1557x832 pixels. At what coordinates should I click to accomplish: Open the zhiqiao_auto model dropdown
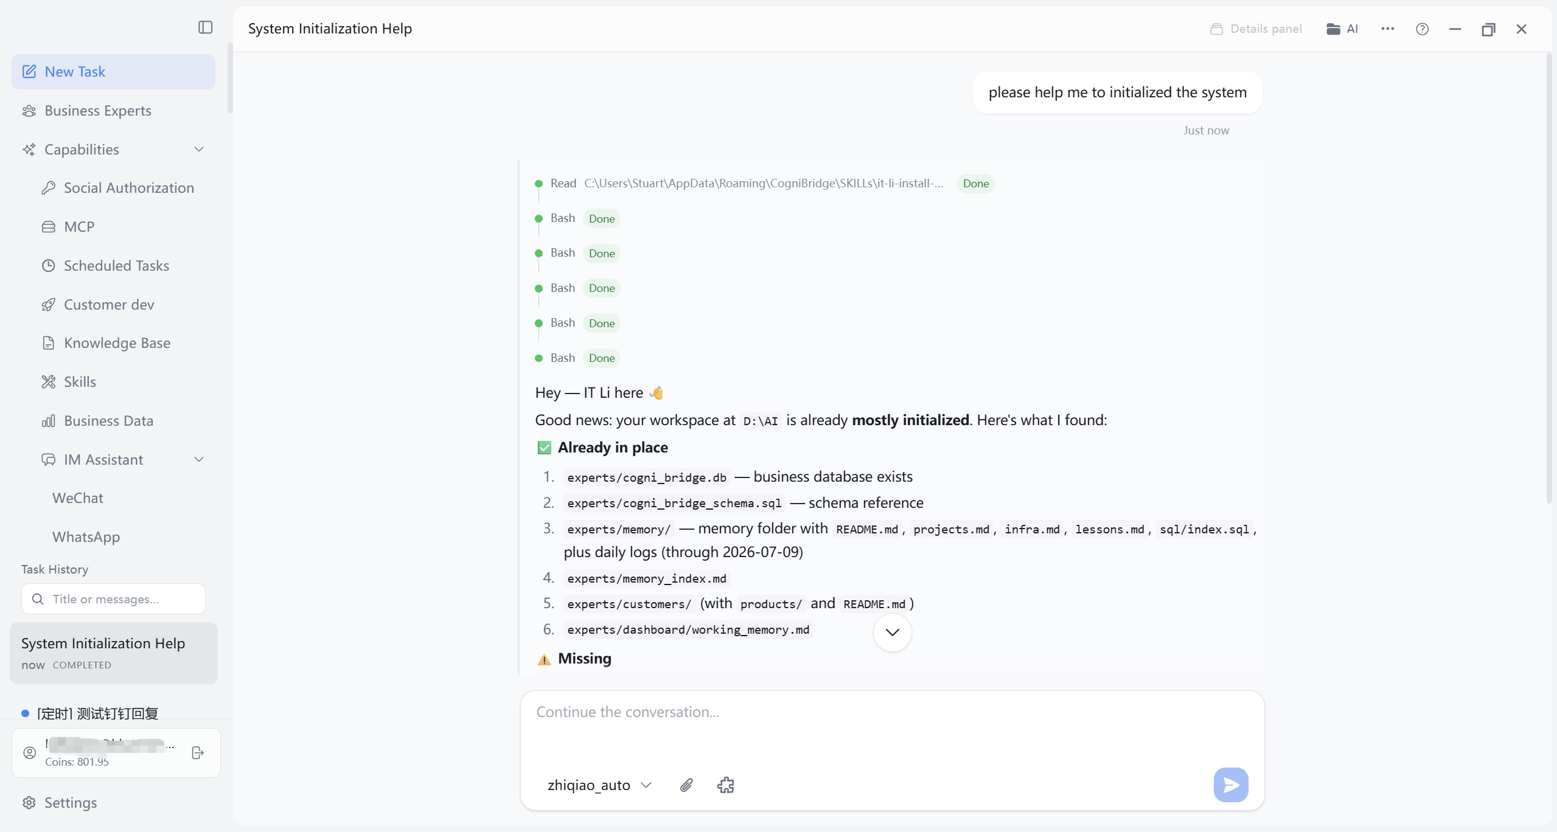pos(599,785)
